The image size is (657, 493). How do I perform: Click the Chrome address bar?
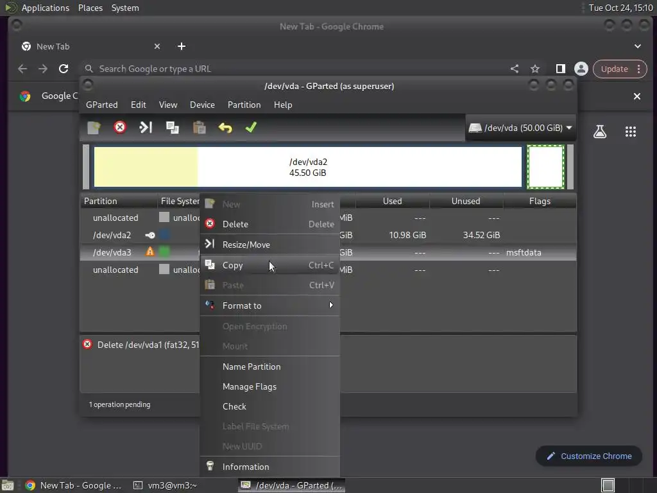click(x=293, y=69)
